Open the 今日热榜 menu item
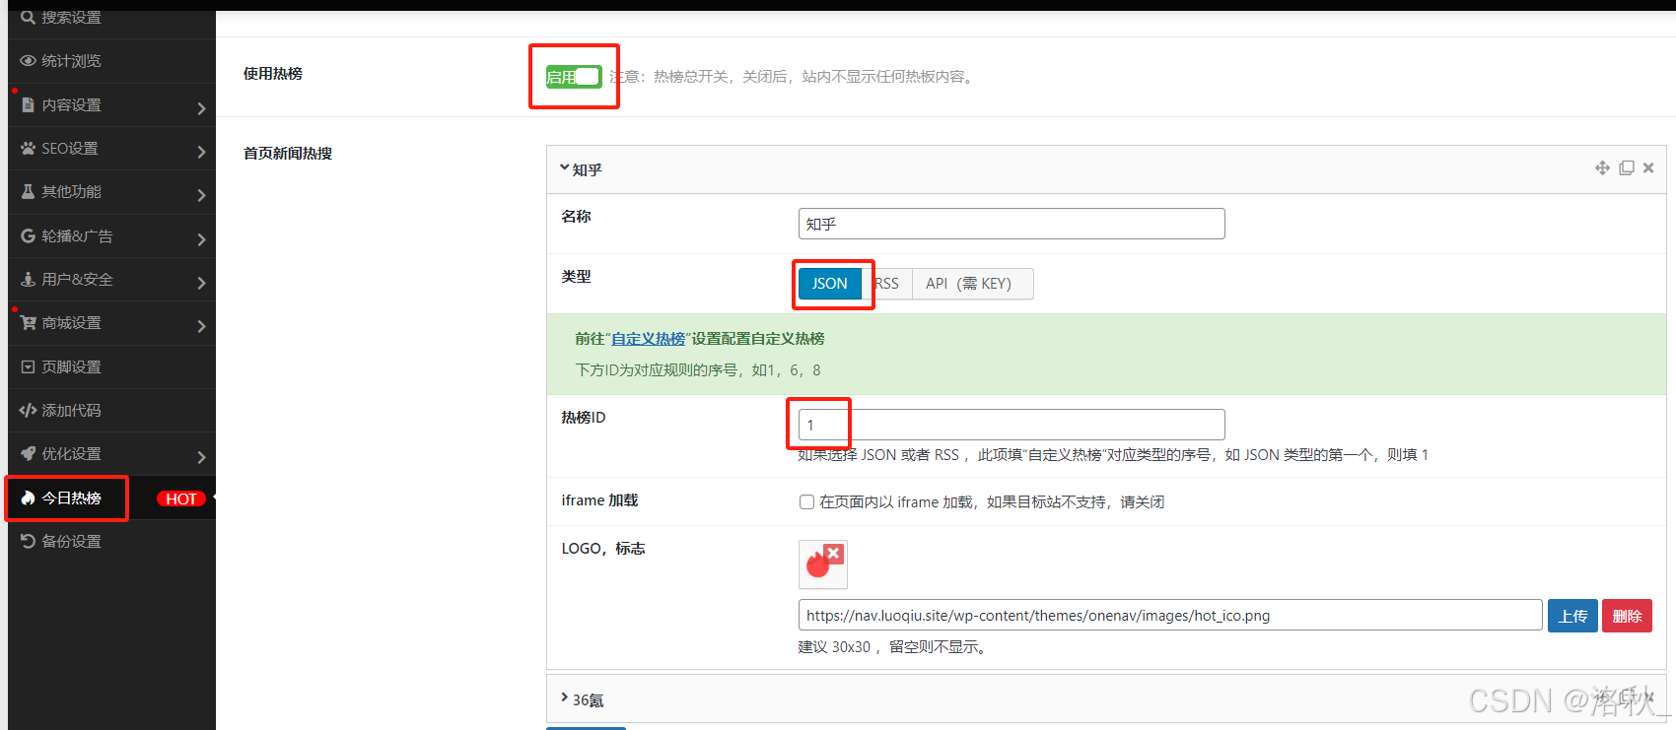Viewport: 1676px width, 730px height. (111, 498)
